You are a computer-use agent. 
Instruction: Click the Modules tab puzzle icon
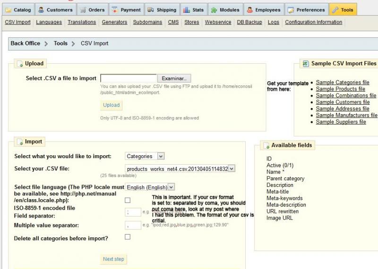[x=215, y=9]
